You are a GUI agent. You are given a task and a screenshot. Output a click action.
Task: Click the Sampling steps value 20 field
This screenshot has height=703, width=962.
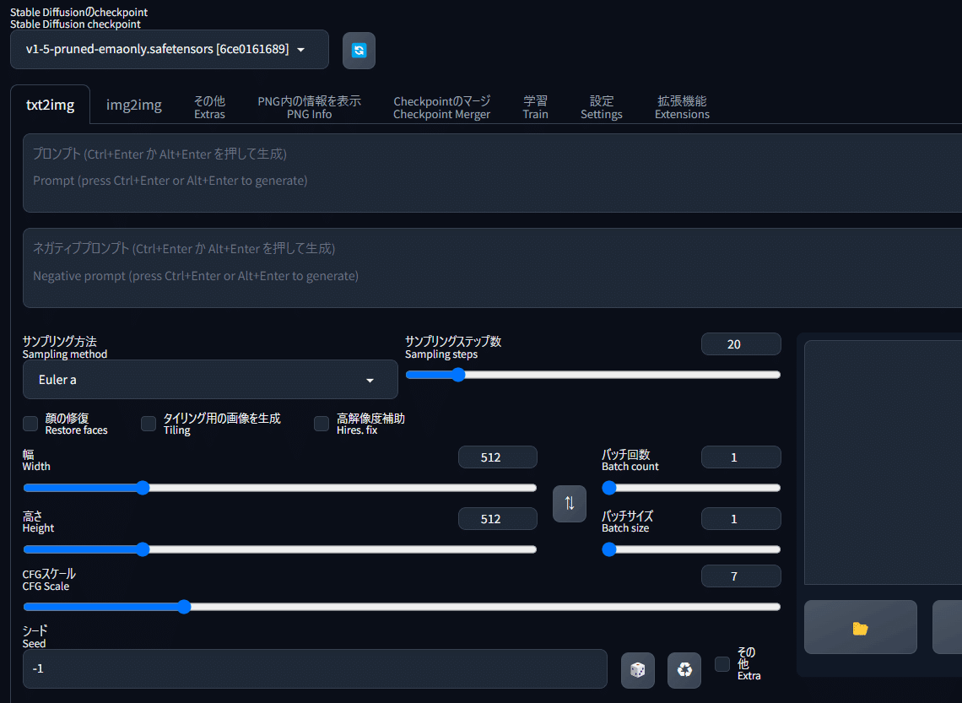pos(741,344)
